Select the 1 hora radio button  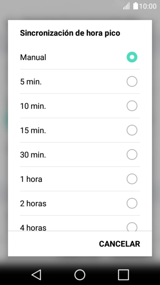[x=132, y=179]
